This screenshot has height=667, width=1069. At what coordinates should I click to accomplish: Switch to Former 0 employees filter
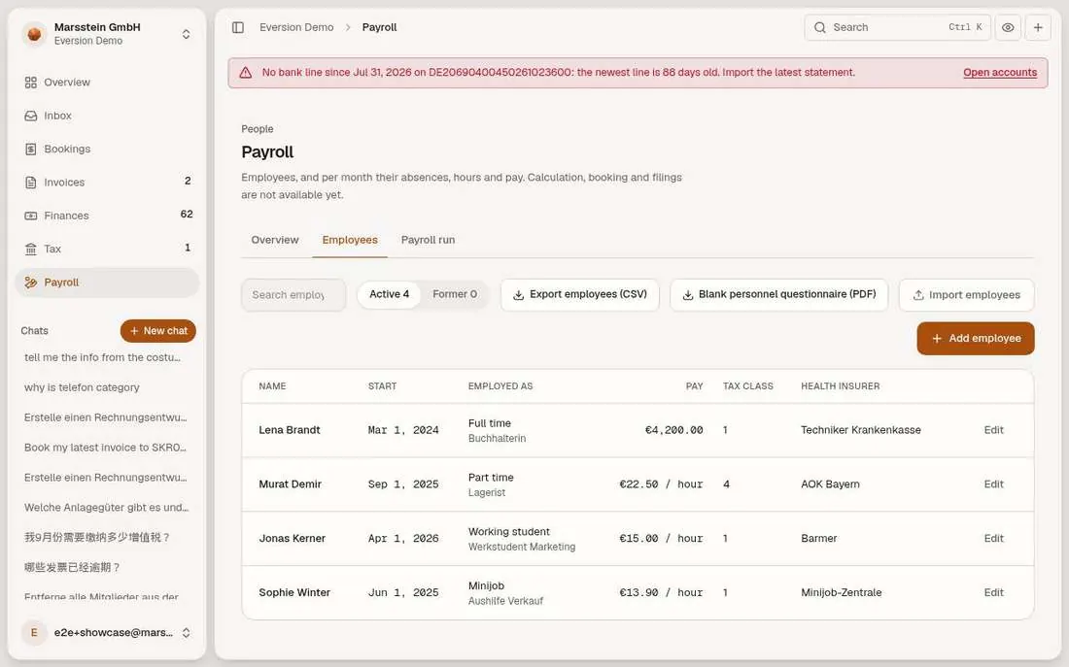point(455,294)
